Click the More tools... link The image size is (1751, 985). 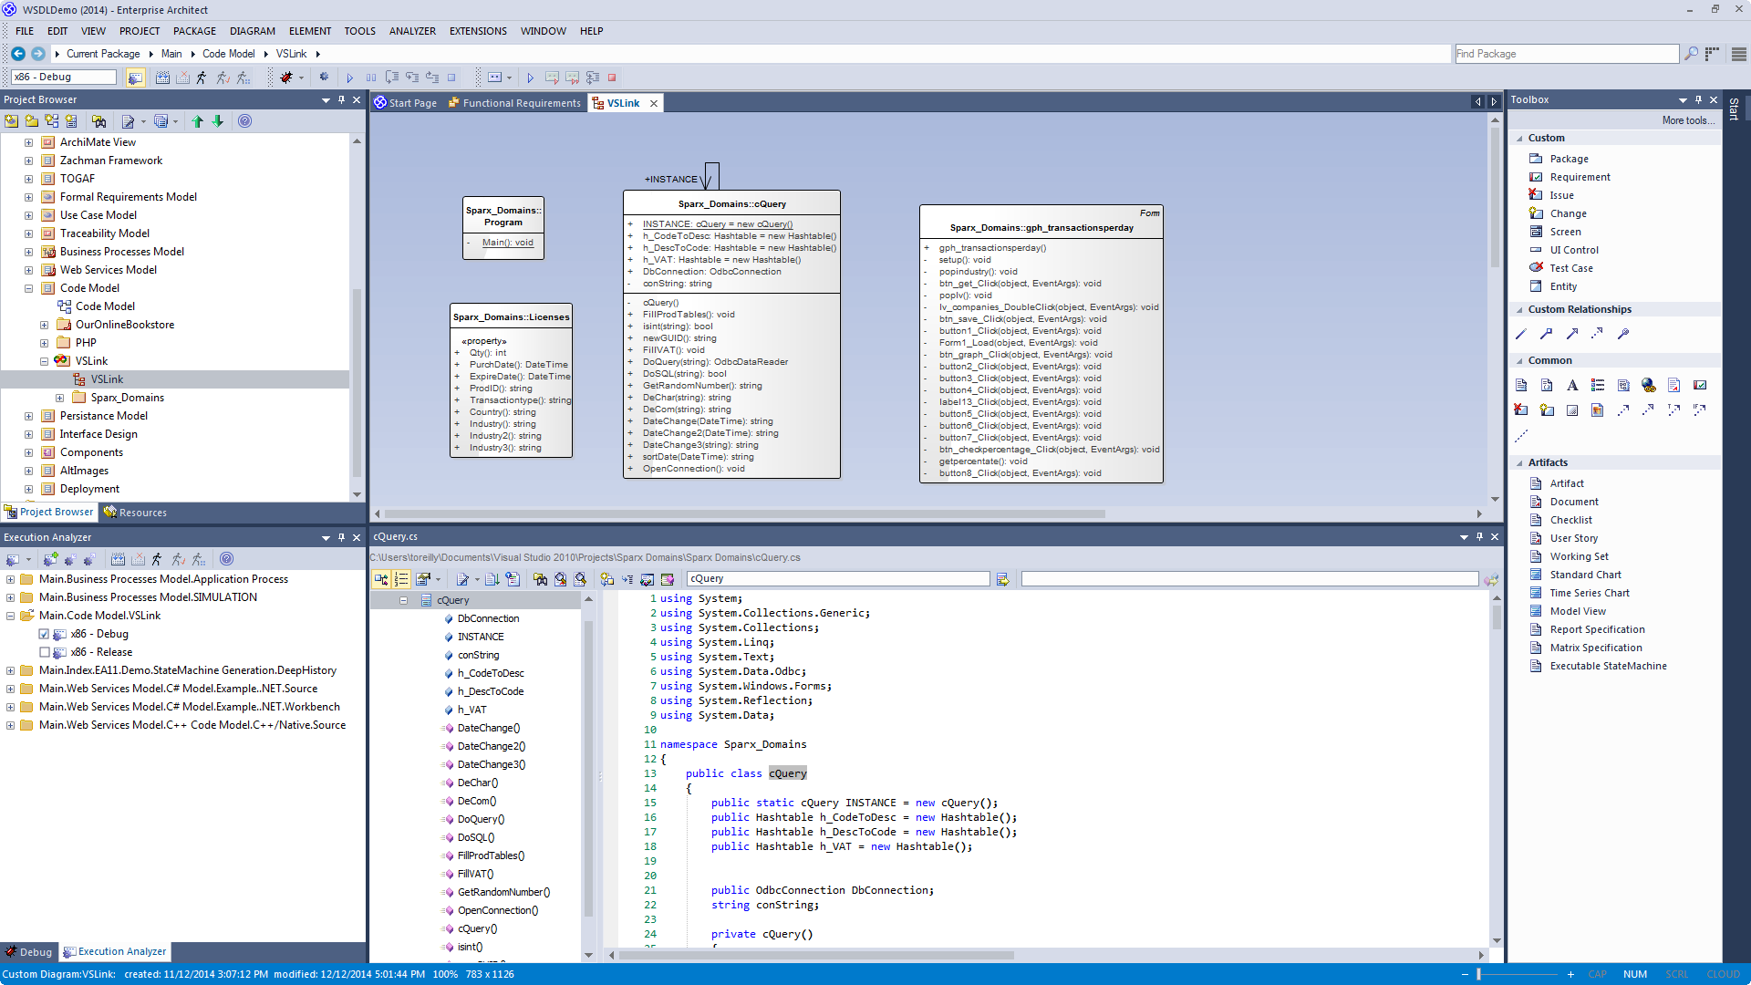coord(1688,120)
